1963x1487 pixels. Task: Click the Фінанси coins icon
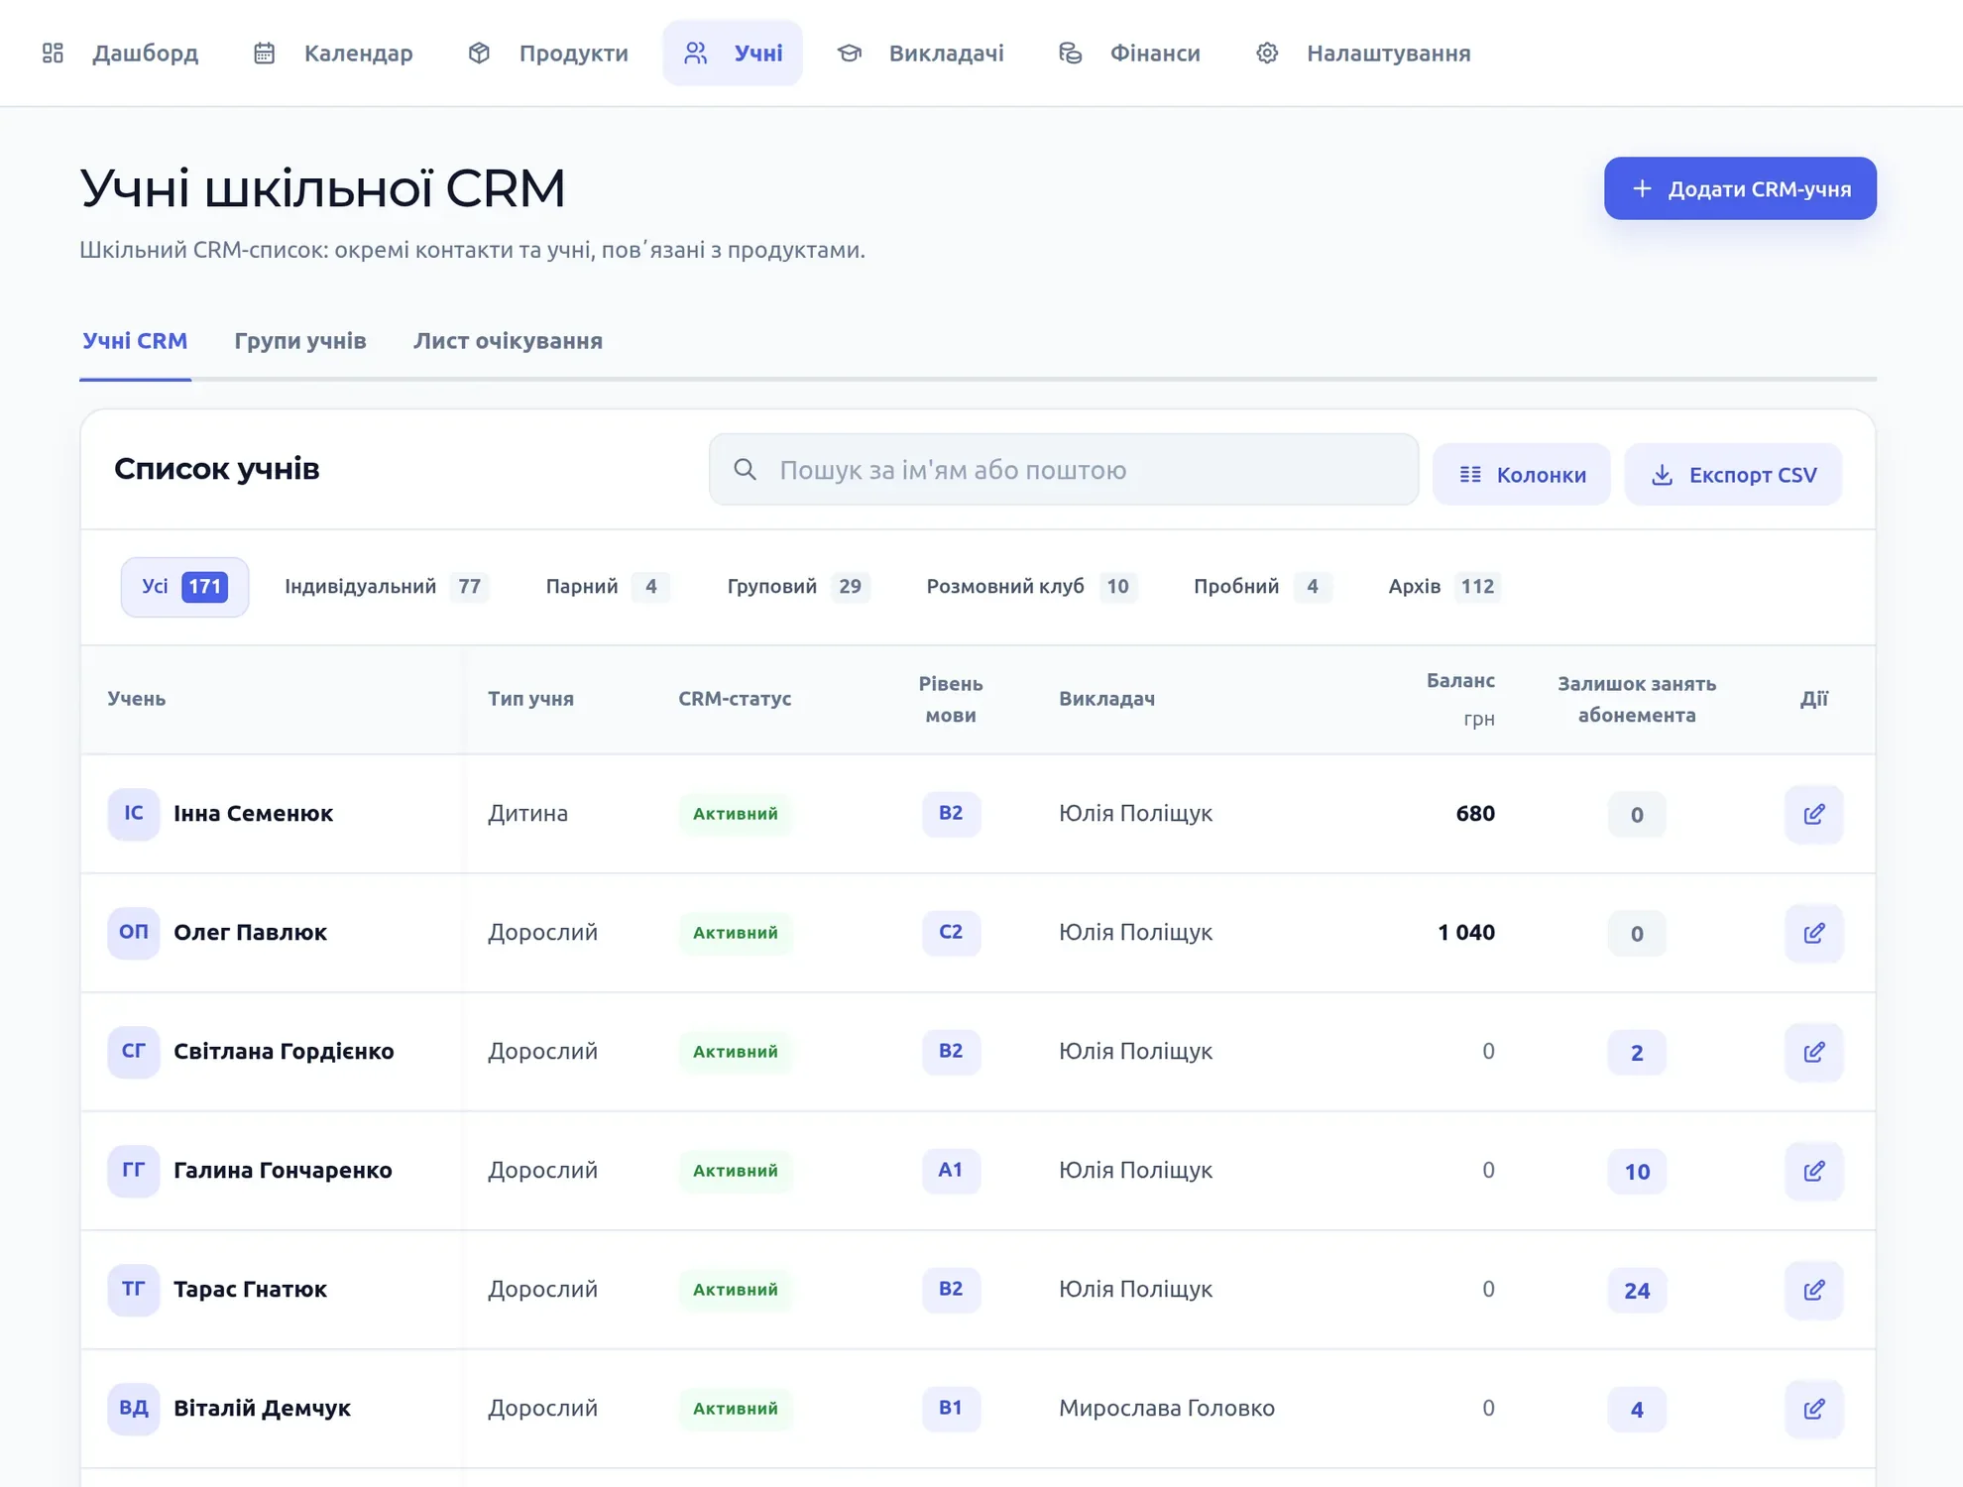[x=1070, y=53]
